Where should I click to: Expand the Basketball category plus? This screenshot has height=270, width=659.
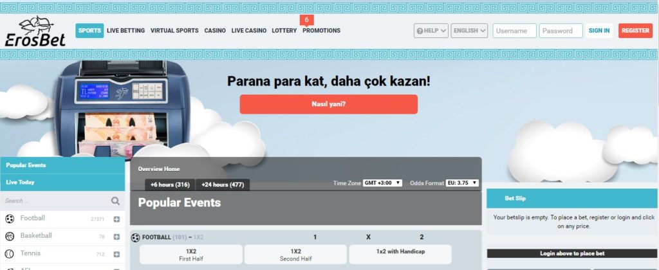tap(116, 237)
